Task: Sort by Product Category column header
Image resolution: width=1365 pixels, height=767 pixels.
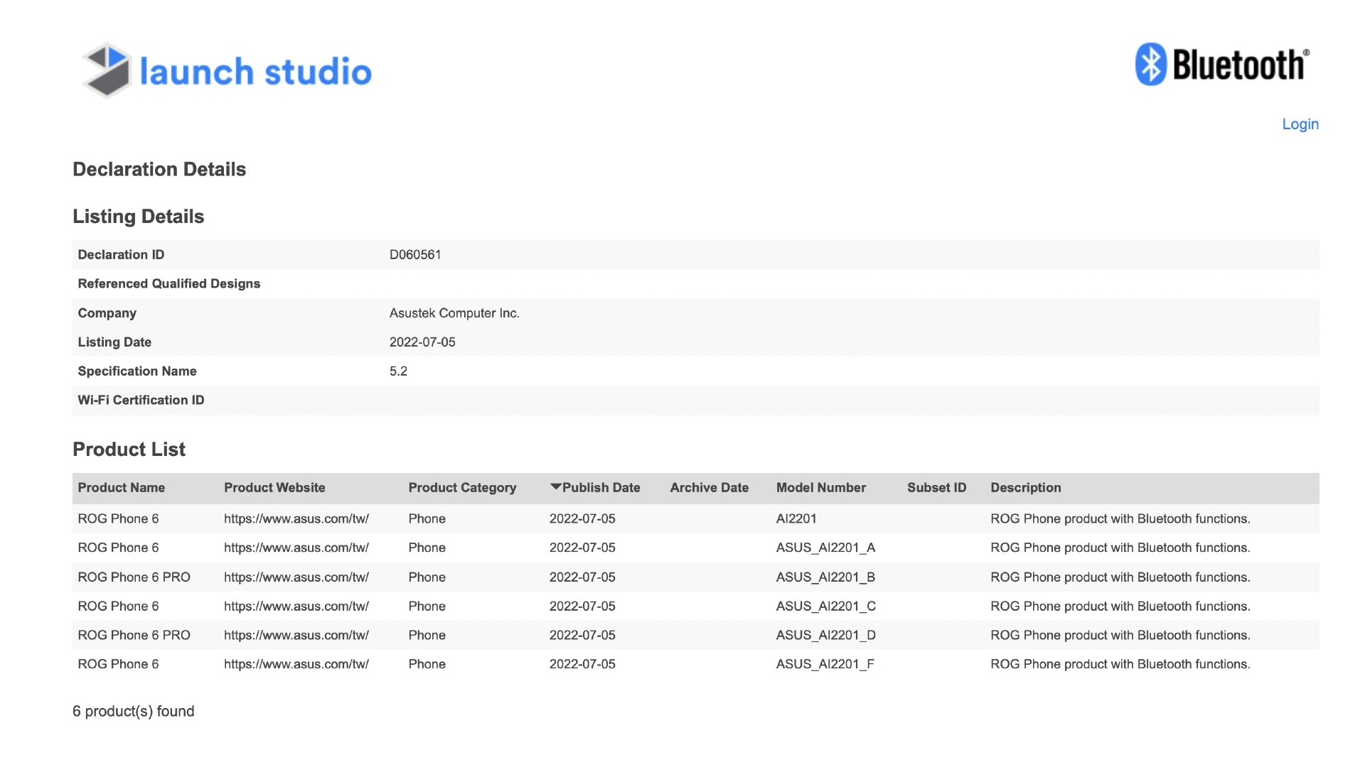Action: click(462, 488)
